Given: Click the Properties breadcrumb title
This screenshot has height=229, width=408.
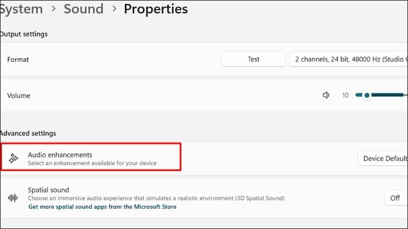Looking at the screenshot, I should (156, 9).
